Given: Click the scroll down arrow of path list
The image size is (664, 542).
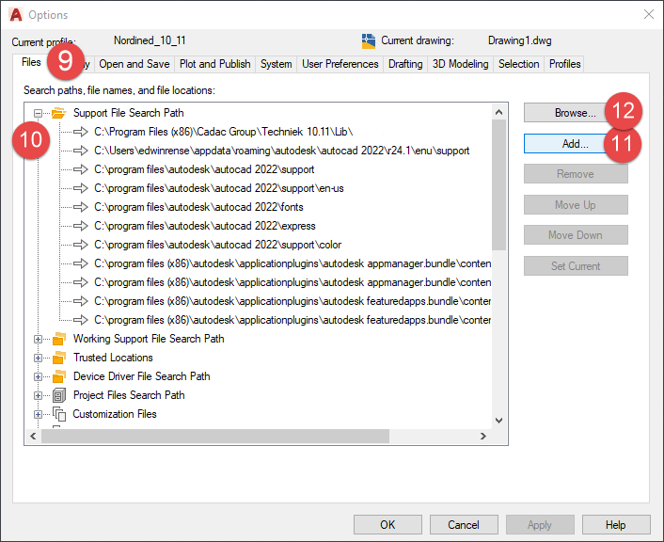Looking at the screenshot, I should click(498, 421).
